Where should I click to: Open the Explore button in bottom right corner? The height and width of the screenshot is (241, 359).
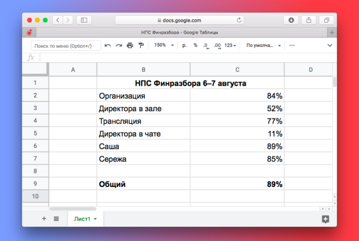coord(325,219)
